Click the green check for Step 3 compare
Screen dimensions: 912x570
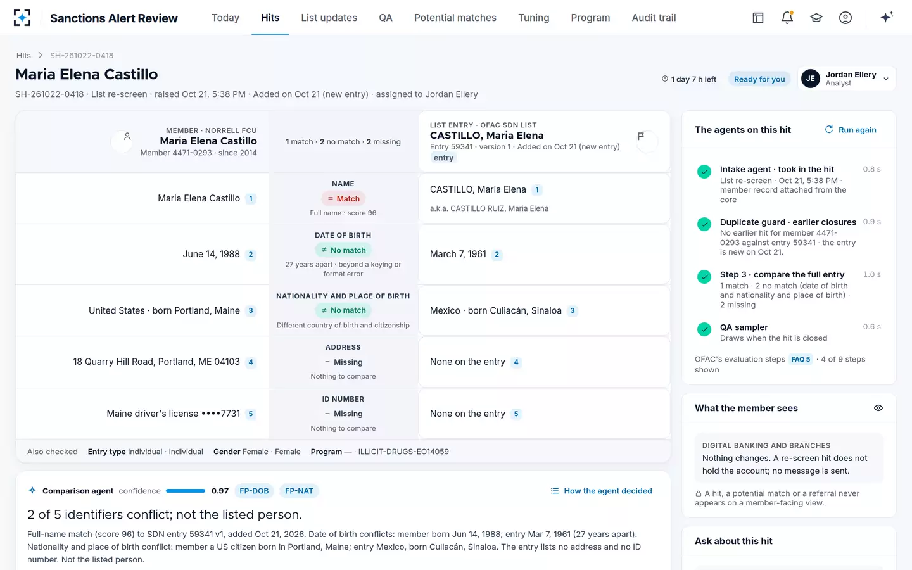[704, 277]
